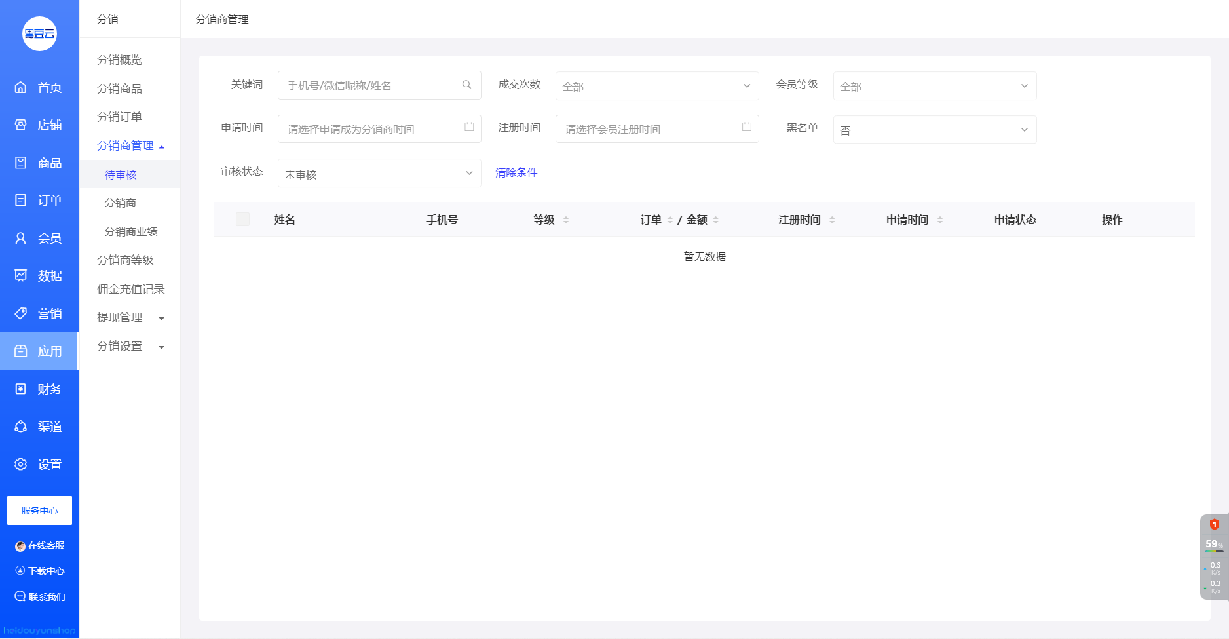Screen dimensions: 1229x639
Task: Open the 会员等级 dropdown
Action: tap(935, 86)
